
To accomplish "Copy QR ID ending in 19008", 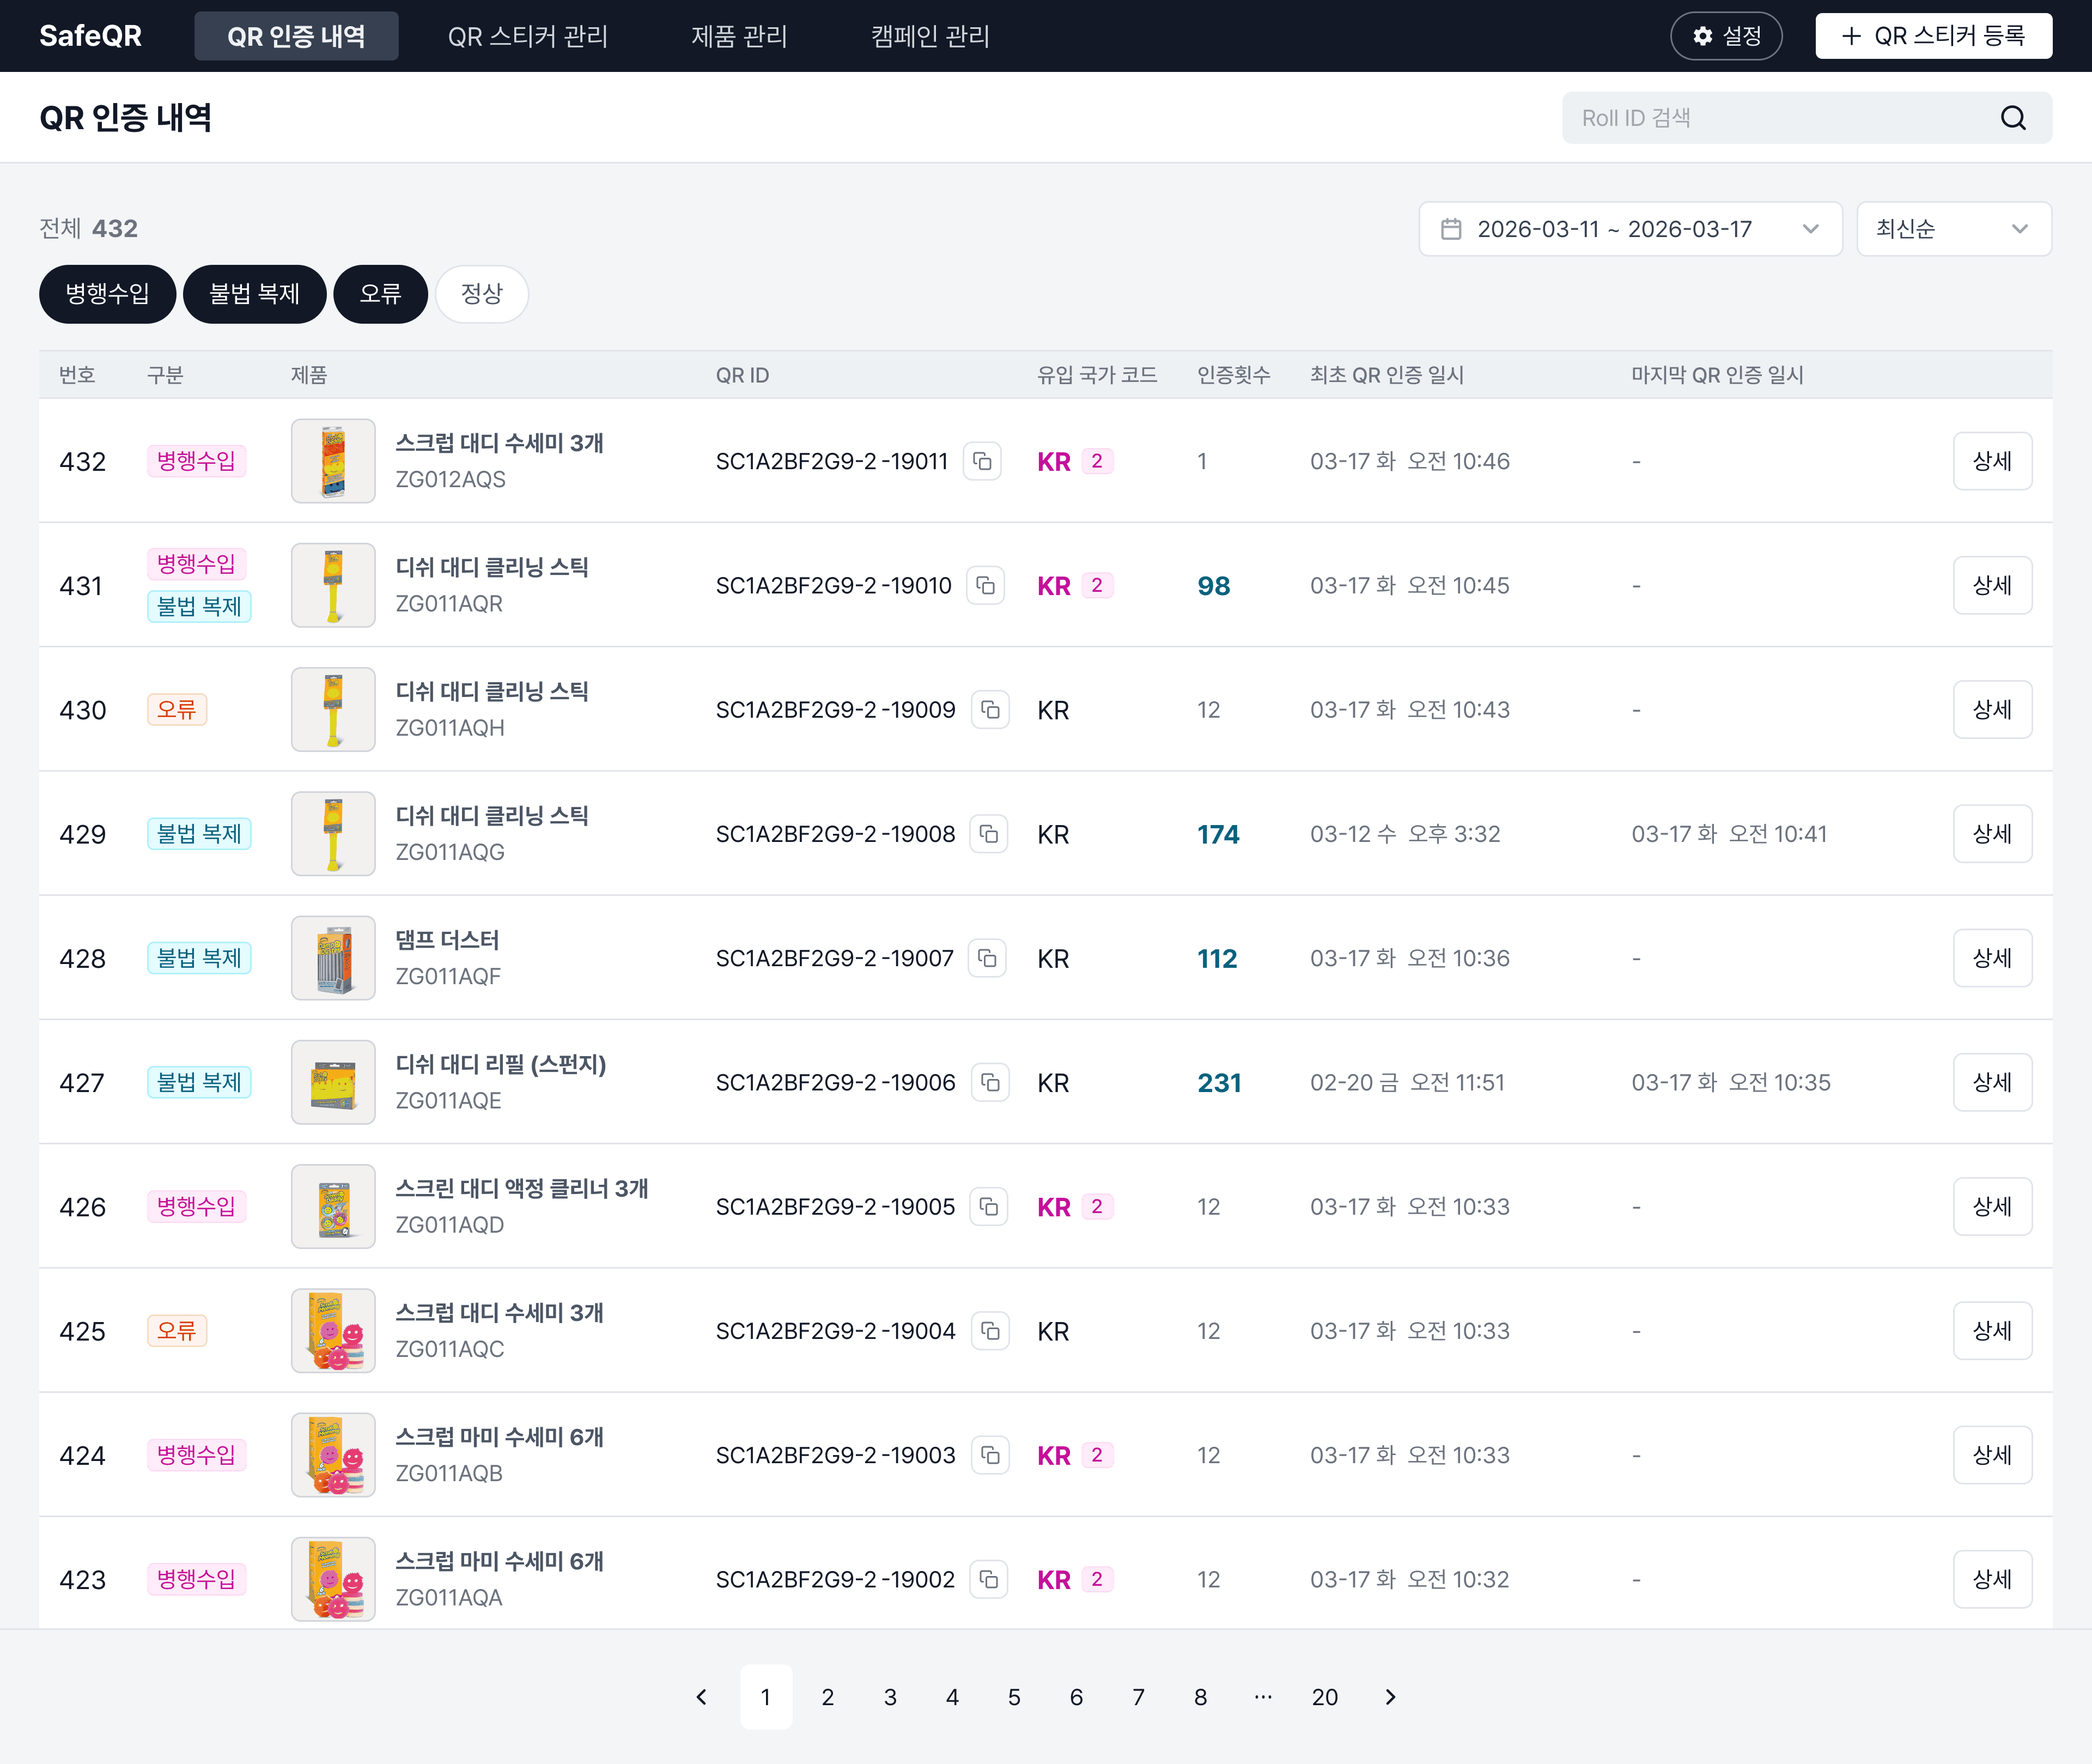I will coord(989,834).
